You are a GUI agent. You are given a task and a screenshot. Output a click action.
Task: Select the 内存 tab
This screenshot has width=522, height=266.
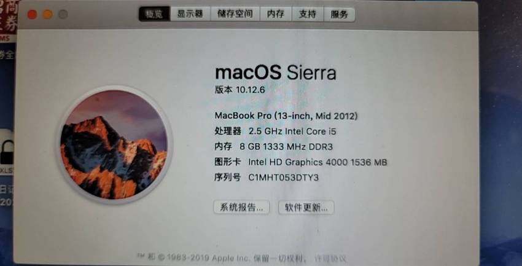tap(276, 14)
